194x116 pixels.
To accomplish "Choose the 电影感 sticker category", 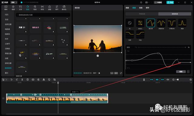I will click(x=7, y=29).
